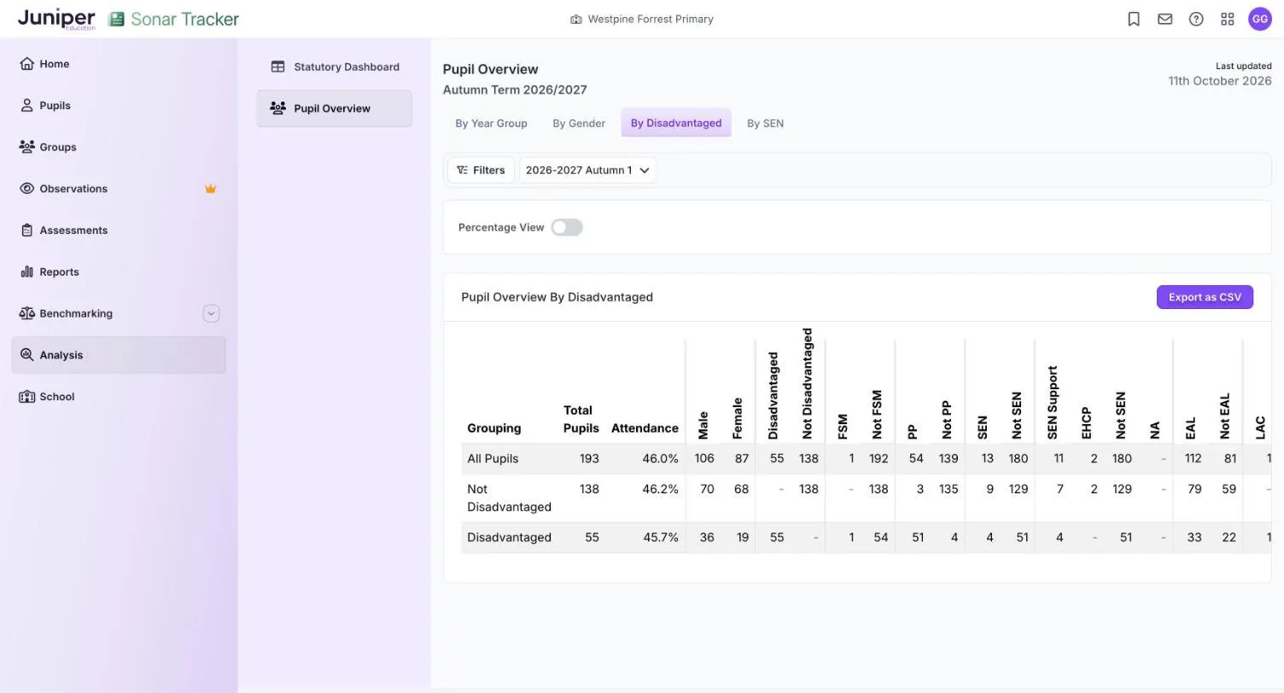1284x693 pixels.
Task: Click the Groups people icon
Action: [26, 147]
